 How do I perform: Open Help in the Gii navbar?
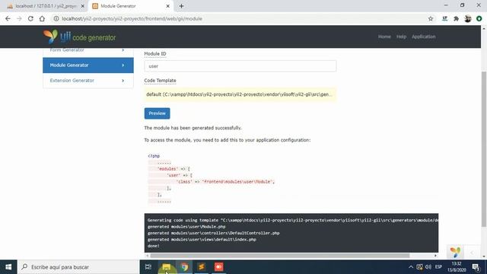pyautogui.click(x=401, y=37)
